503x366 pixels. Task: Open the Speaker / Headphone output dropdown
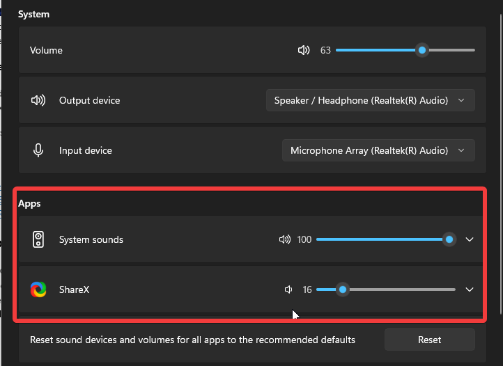371,100
